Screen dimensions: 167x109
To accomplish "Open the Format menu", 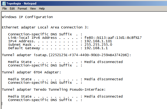I will [22, 9].
